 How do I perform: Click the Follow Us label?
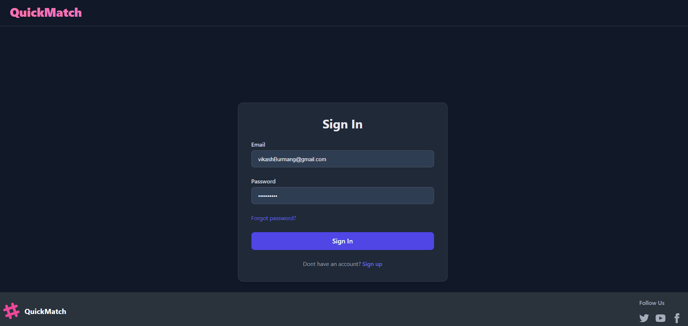click(652, 303)
